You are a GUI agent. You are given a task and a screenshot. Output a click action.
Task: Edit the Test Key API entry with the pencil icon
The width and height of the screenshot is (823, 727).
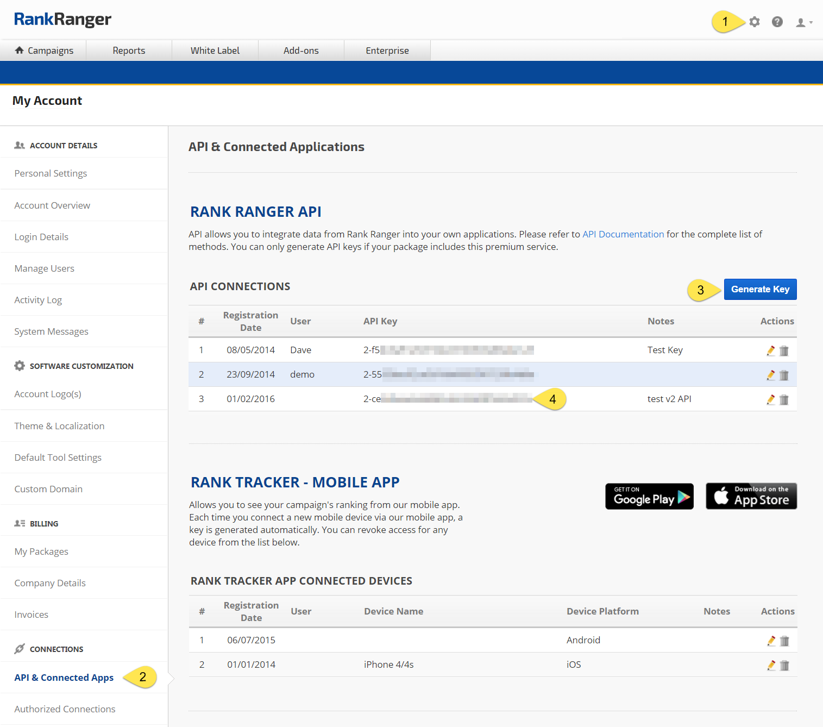coord(770,350)
